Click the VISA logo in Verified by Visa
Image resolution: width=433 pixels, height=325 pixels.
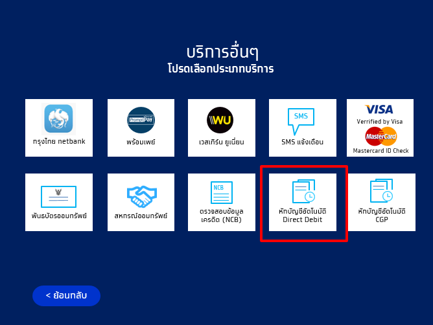[379, 109]
